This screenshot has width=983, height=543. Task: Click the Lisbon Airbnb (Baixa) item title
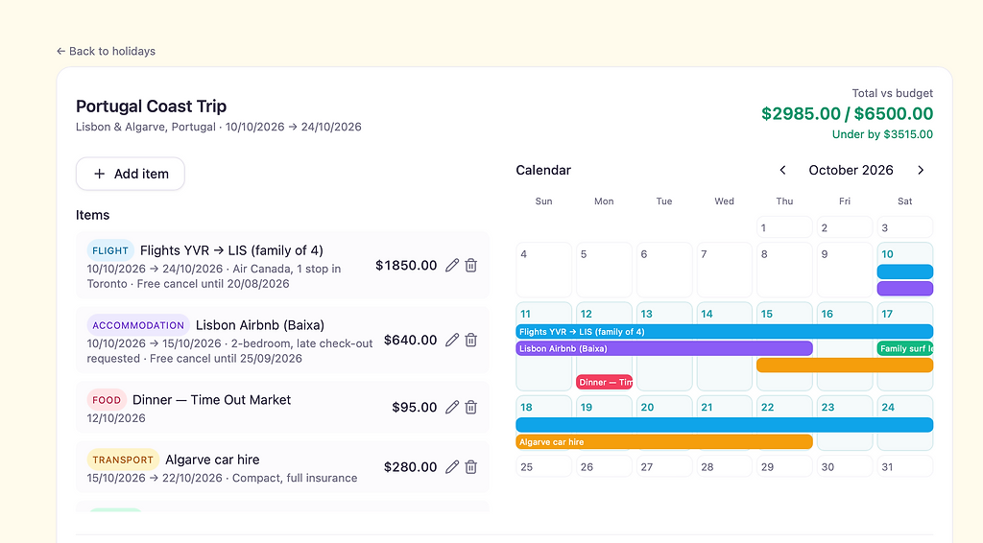pyautogui.click(x=260, y=325)
